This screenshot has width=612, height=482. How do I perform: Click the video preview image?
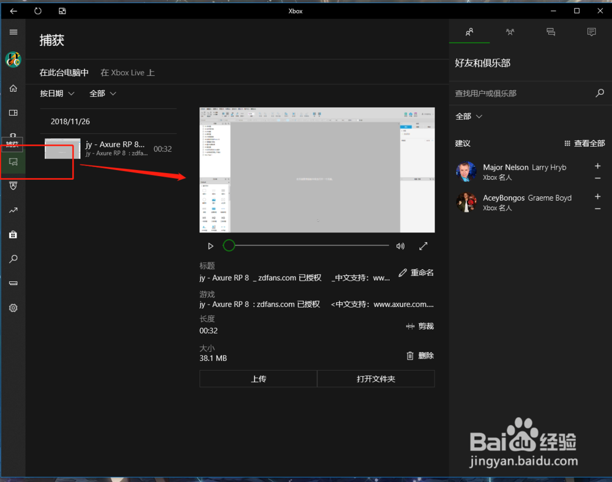(317, 170)
